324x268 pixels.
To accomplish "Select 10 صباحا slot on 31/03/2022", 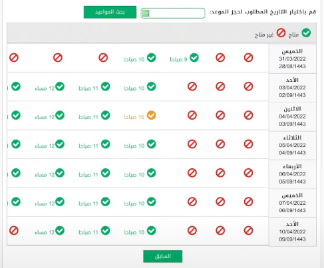I will click(x=140, y=58).
